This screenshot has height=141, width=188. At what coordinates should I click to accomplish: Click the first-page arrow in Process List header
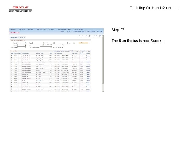coord(79,51)
